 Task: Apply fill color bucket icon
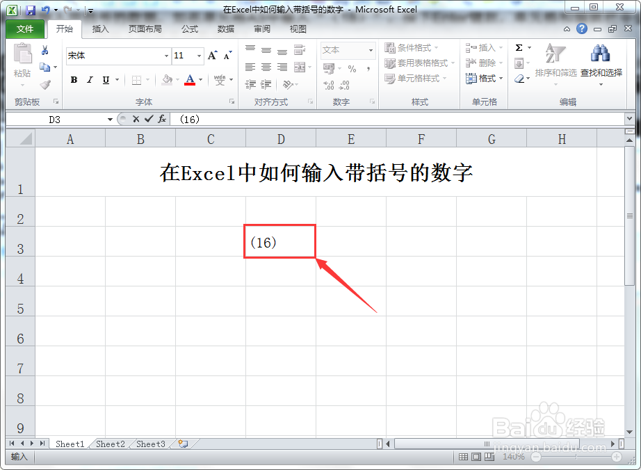(x=167, y=80)
